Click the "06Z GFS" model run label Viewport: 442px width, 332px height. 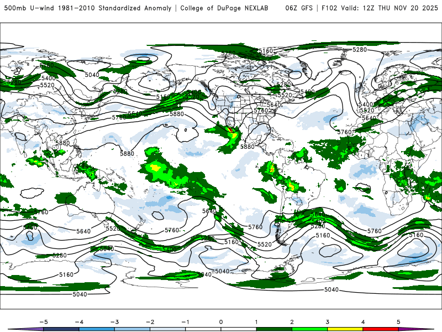click(299, 8)
